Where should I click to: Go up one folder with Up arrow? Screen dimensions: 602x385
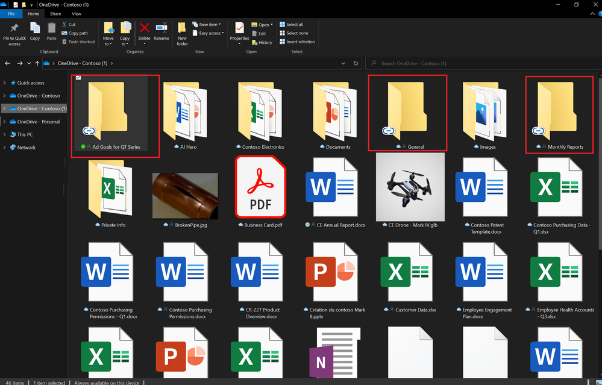coord(37,63)
